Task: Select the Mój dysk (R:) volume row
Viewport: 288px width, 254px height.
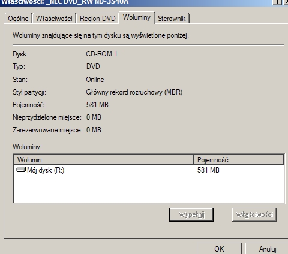Action: click(x=149, y=170)
